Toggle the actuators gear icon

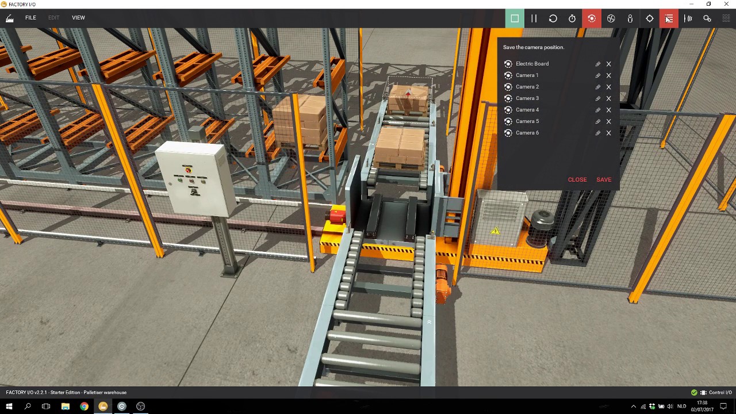tap(707, 18)
